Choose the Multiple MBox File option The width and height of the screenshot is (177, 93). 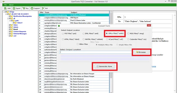click(x=97, y=45)
